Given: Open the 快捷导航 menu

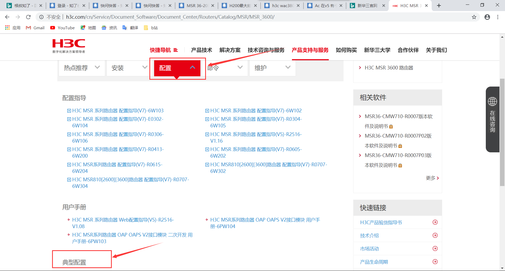Looking at the screenshot, I should pyautogui.click(x=164, y=50).
